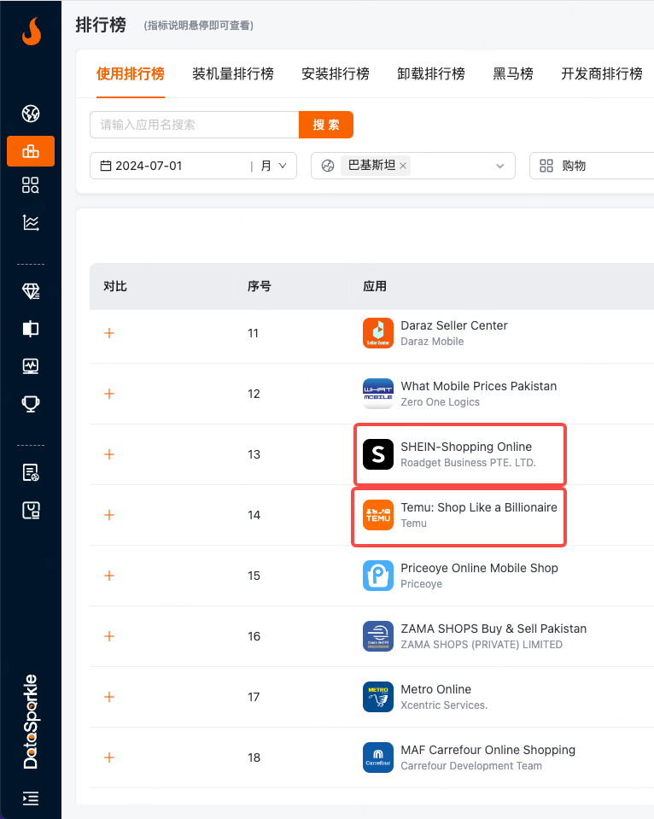Switch to the 黑马榜 tab
Image resolution: width=654 pixels, height=819 pixels.
(513, 73)
